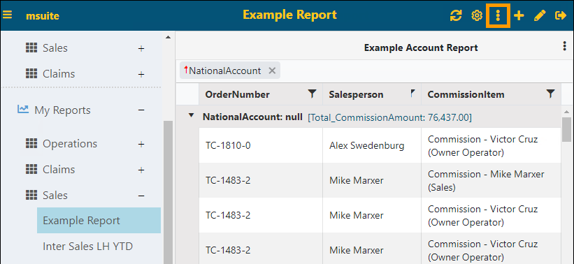Click the My Reports chart icon
Image resolution: width=574 pixels, height=264 pixels.
(22, 109)
